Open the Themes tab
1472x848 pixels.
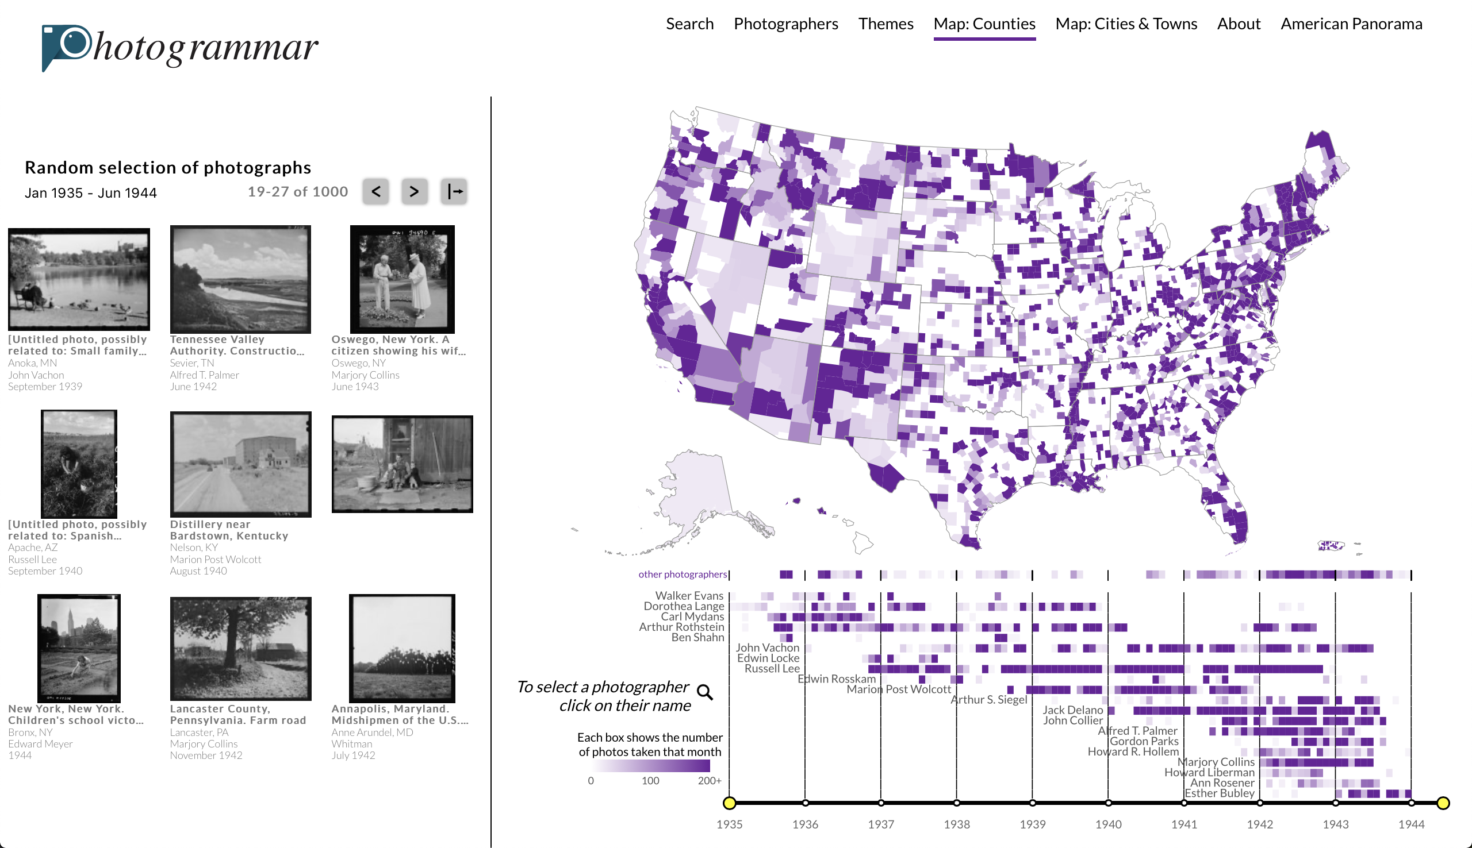(x=885, y=24)
